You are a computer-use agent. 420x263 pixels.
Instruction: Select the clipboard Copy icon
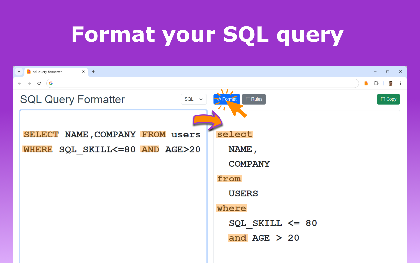(x=383, y=99)
